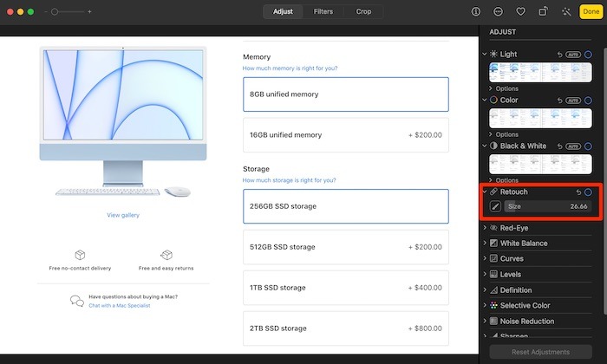Toggle the Black & White adjustment circle
The image size is (607, 364).
point(589,146)
